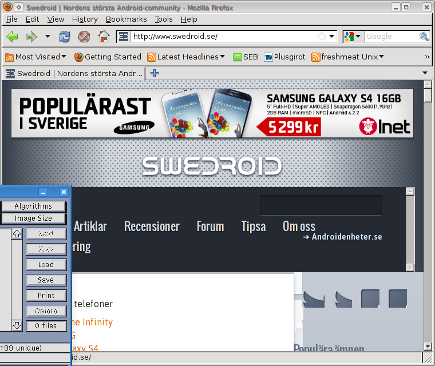Bookmark this page with the star icon
Screen dimensions: 435x366
(322, 37)
